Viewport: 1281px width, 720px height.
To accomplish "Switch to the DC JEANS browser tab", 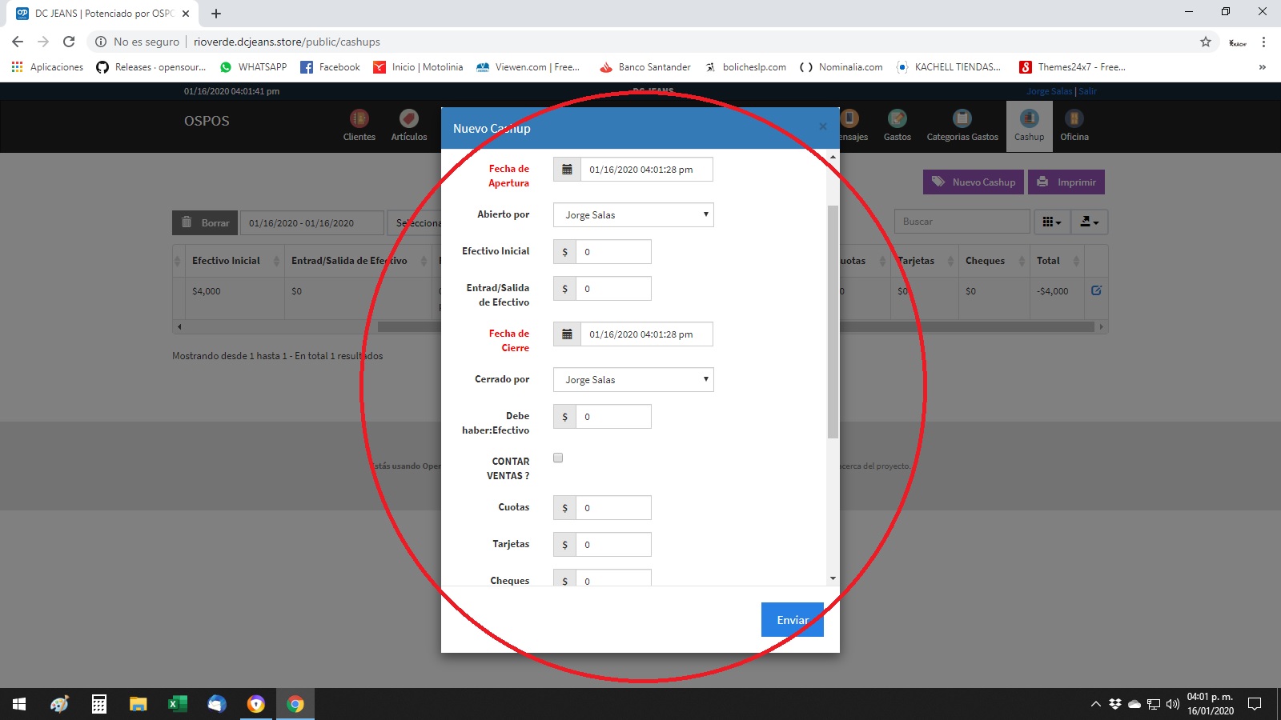I will tap(96, 13).
